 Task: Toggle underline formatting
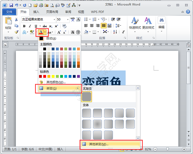click(36, 26)
